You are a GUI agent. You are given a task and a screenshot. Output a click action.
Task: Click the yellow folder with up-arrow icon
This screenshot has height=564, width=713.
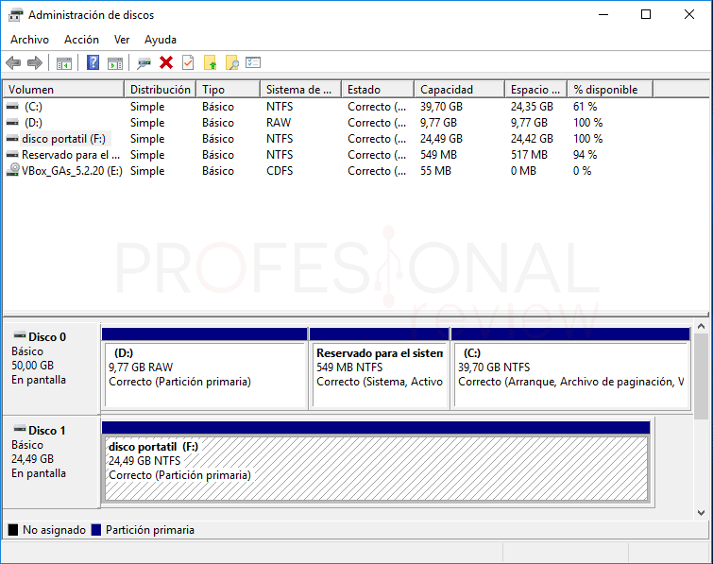(x=210, y=62)
